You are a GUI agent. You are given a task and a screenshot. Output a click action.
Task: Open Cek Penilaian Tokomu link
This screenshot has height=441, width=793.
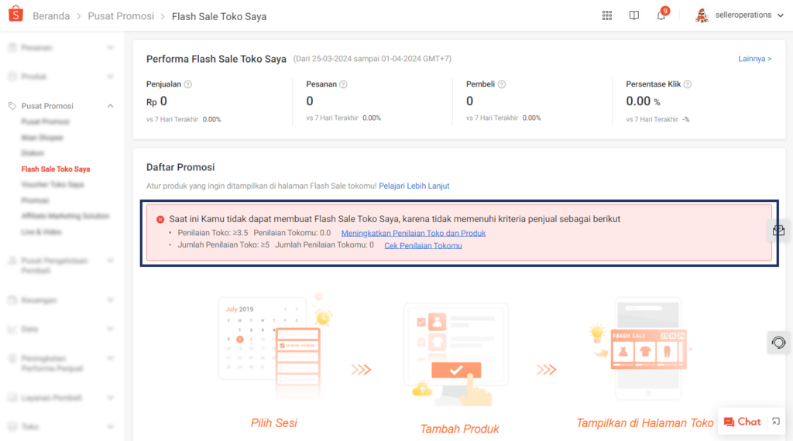[423, 245]
